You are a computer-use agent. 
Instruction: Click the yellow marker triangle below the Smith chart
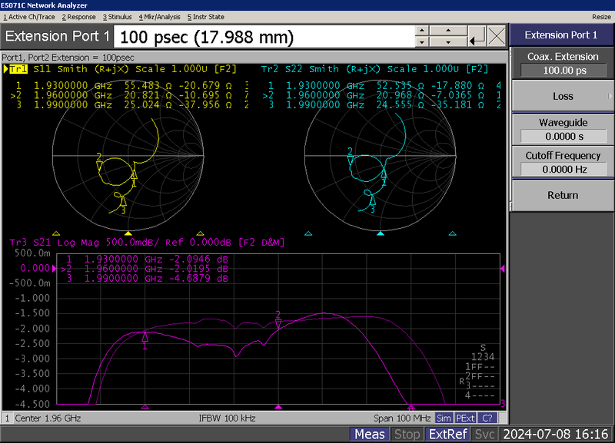pyautogui.click(x=130, y=232)
